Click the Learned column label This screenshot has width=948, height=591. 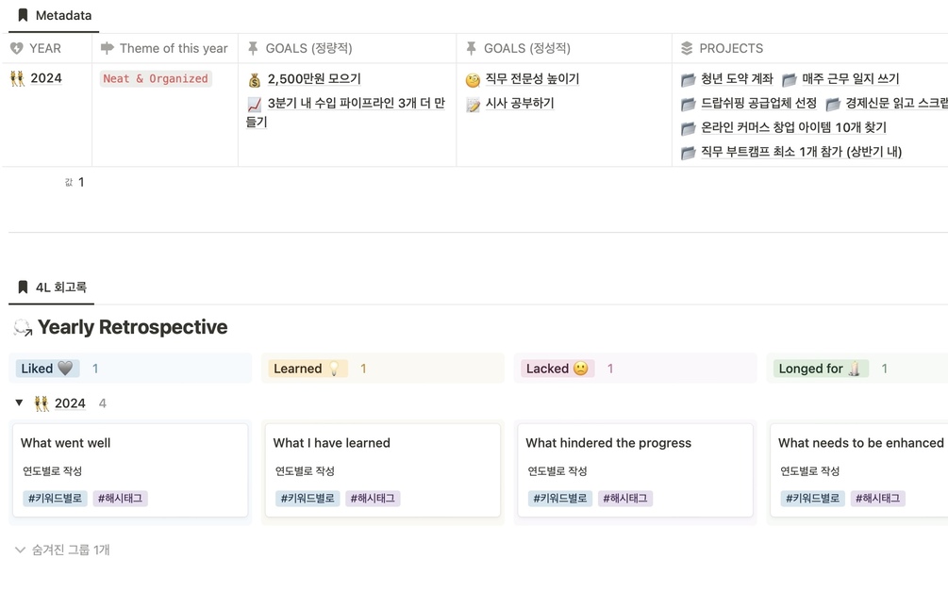(x=298, y=369)
